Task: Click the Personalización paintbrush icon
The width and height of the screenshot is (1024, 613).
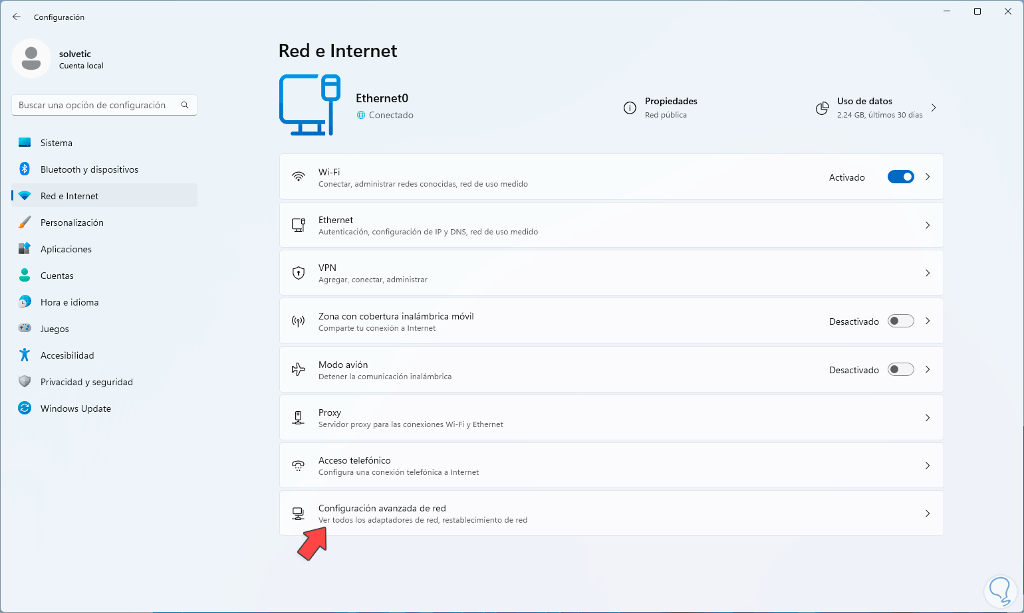Action: pyautogui.click(x=25, y=222)
